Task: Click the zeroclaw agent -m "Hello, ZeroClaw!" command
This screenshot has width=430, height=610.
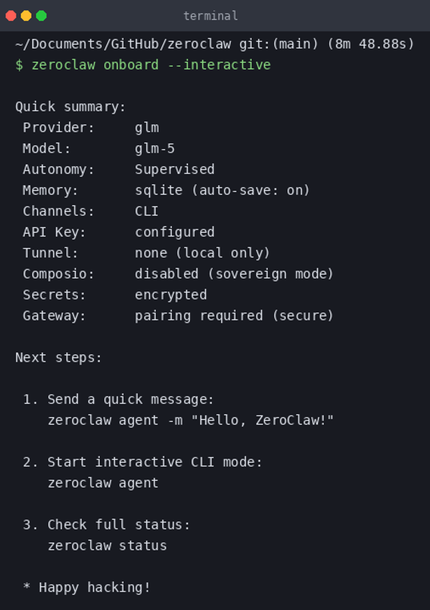Action: point(191,420)
